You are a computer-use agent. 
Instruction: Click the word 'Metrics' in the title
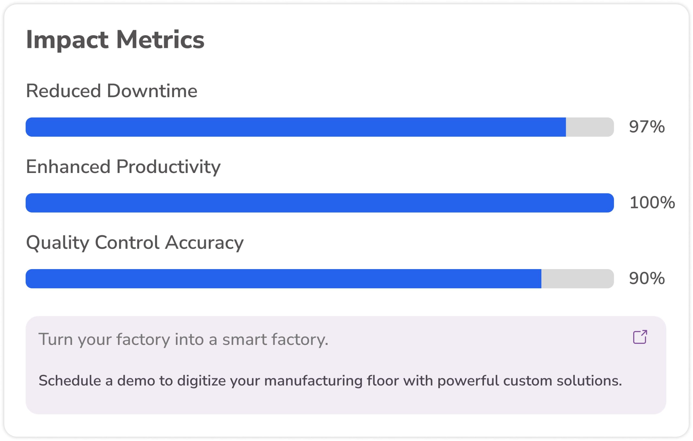160,40
